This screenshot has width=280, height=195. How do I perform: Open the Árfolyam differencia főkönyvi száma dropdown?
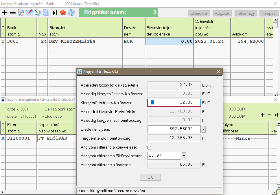click(x=184, y=156)
